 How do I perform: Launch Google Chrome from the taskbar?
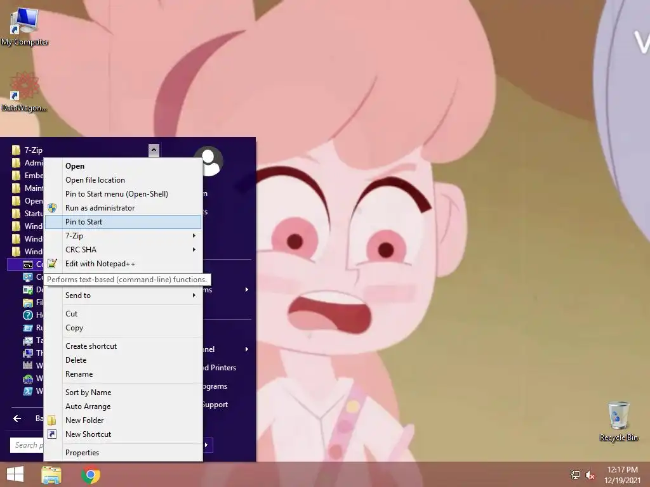click(x=91, y=474)
